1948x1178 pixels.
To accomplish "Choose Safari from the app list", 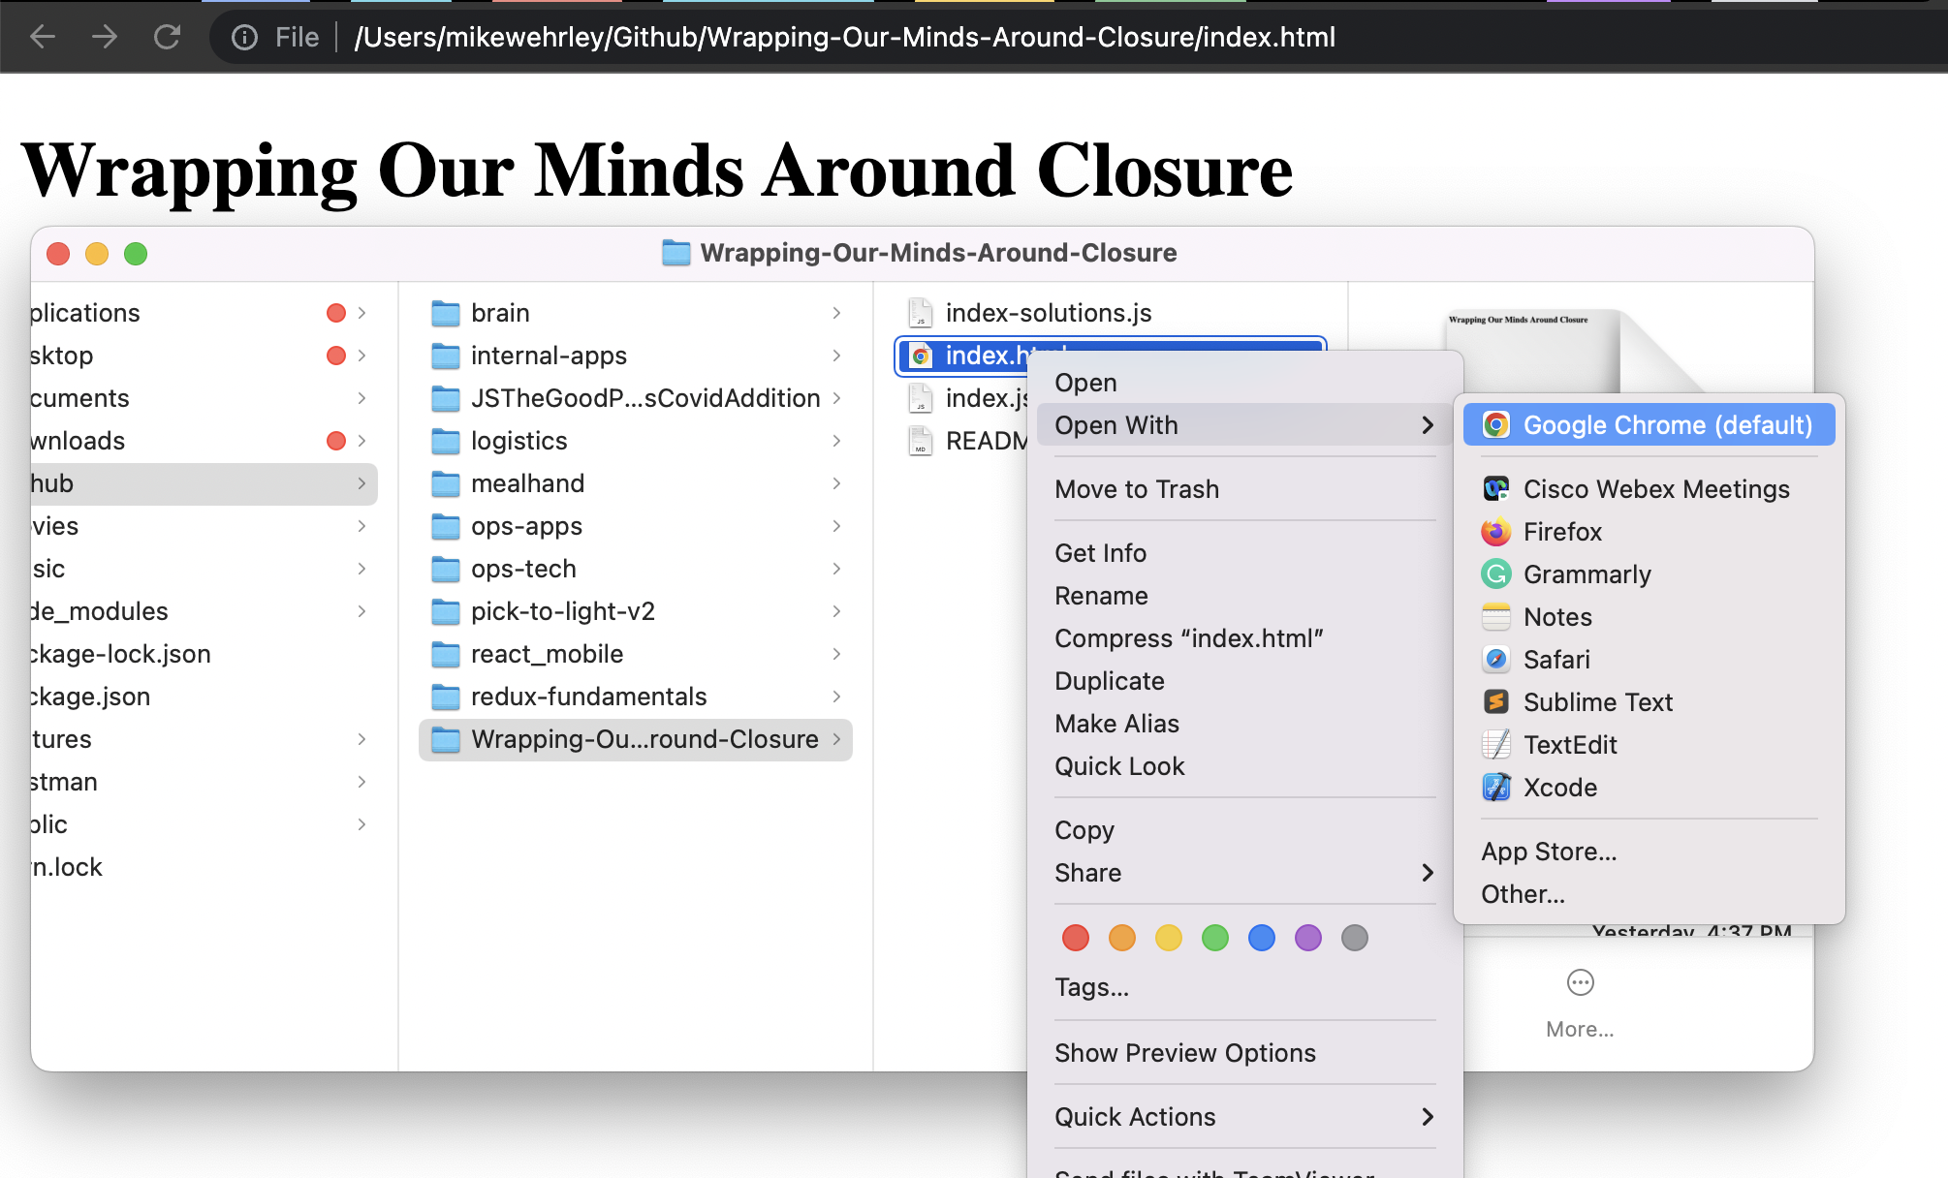I will coord(1555,660).
